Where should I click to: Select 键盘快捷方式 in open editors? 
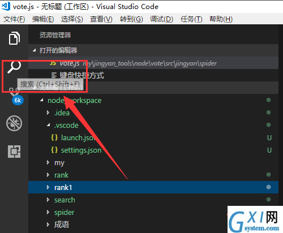click(153, 75)
